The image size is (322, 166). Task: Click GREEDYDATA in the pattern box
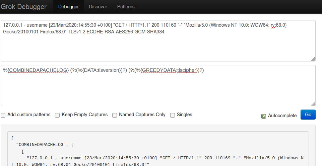click(x=159, y=70)
